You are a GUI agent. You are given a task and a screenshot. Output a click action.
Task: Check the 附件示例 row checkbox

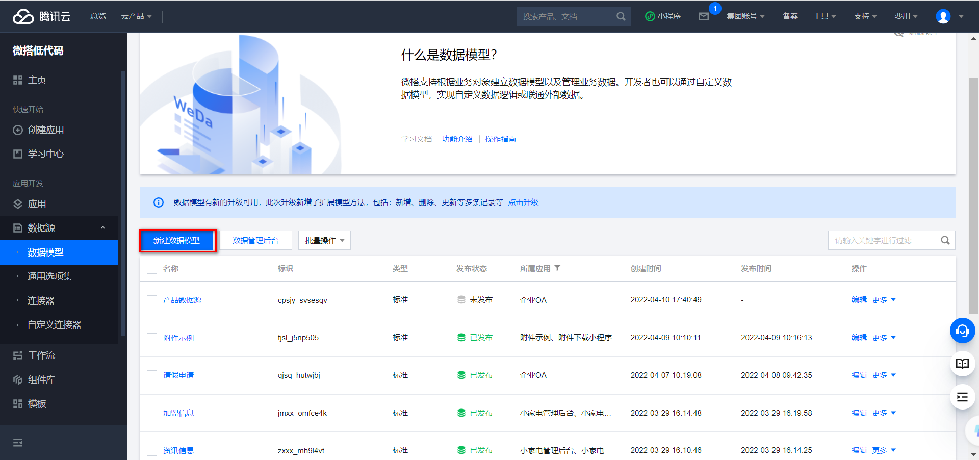(x=152, y=338)
